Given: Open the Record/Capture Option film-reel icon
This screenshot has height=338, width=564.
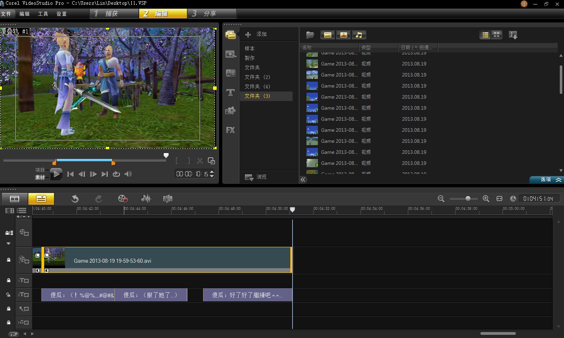Looking at the screenshot, I should click(123, 199).
